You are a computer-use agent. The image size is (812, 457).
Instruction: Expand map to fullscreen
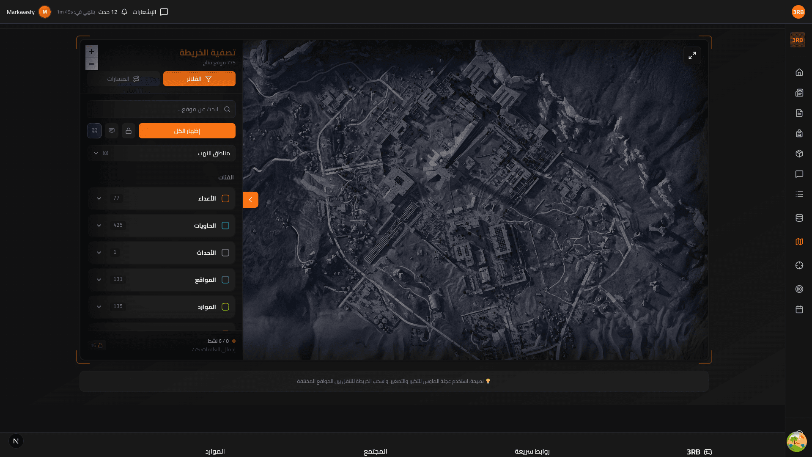pyautogui.click(x=692, y=55)
